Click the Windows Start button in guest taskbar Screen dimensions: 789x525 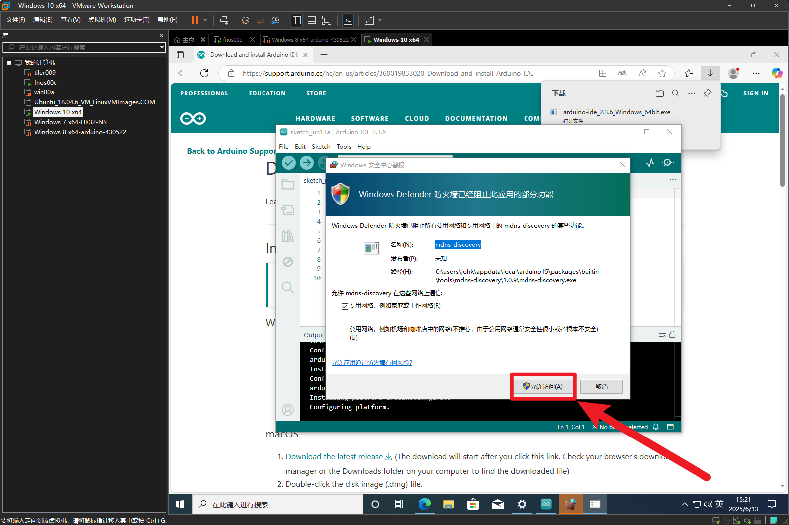click(180, 504)
